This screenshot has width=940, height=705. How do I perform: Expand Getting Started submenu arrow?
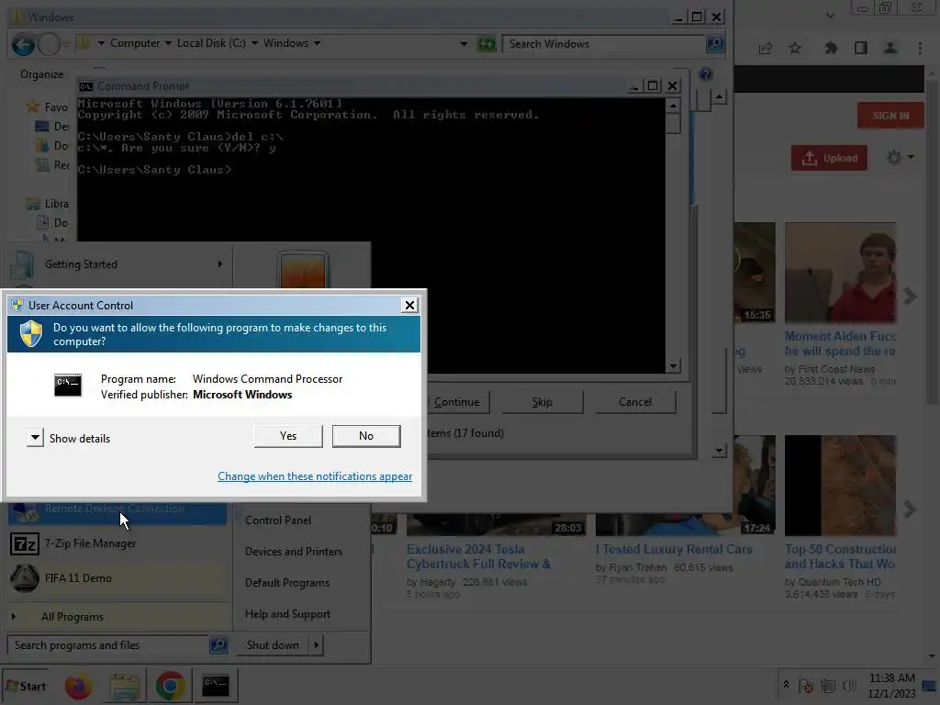tap(220, 263)
